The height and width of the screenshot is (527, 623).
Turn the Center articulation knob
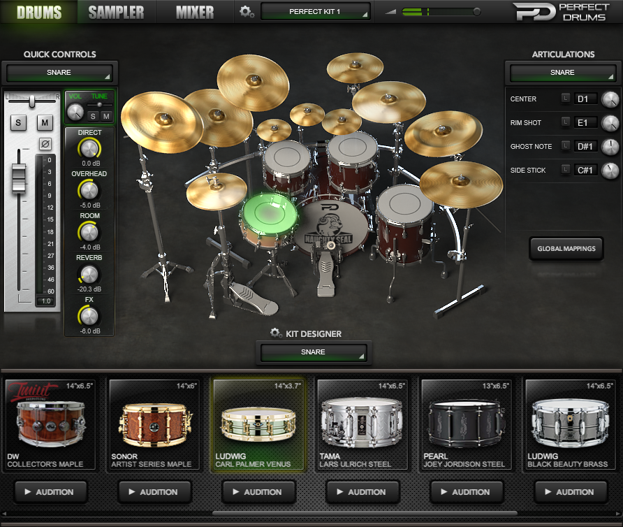610,99
